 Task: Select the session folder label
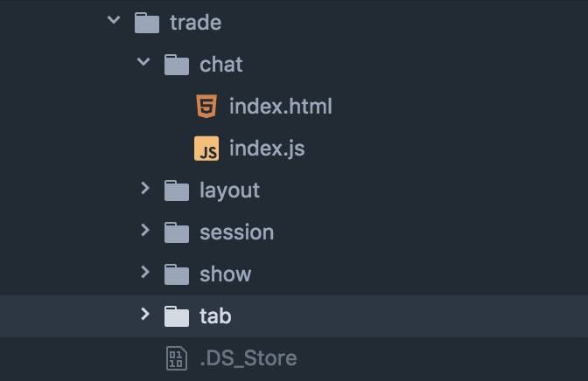[236, 232]
